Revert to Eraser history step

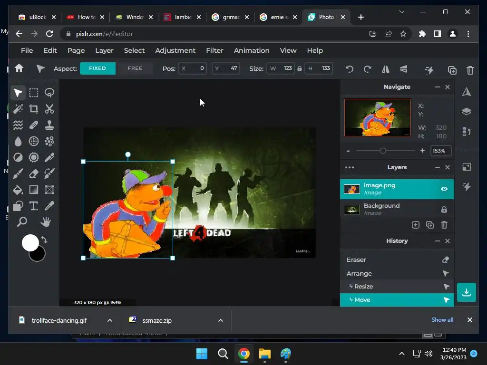pyautogui.click(x=397, y=260)
